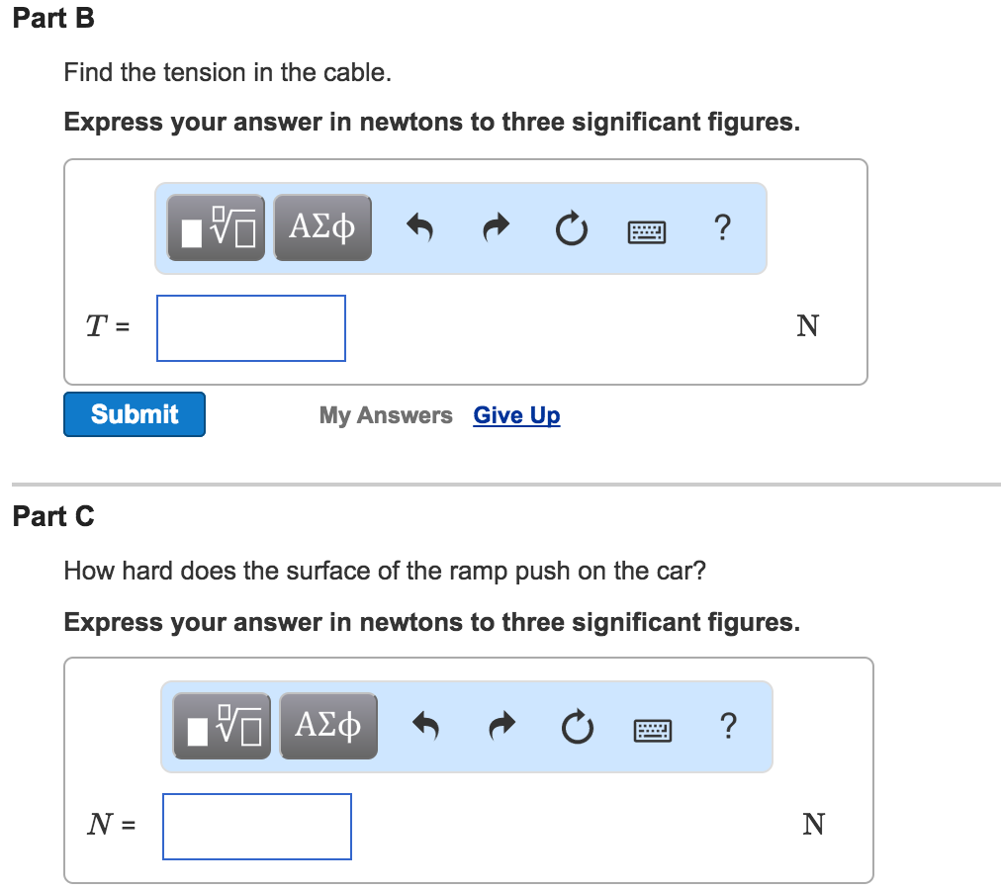Image resolution: width=1001 pixels, height=890 pixels.
Task: Show keyboard shortcuts in Part B toolbar
Action: (x=647, y=232)
